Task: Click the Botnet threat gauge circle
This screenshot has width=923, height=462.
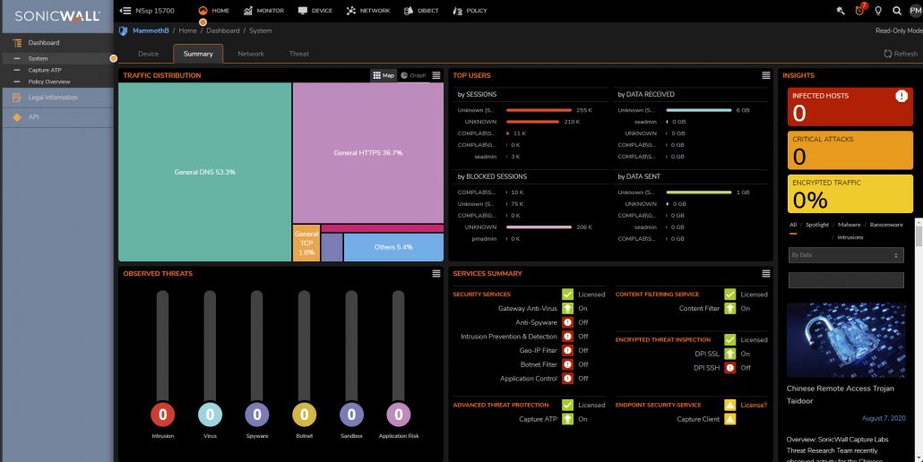Action: click(x=305, y=415)
